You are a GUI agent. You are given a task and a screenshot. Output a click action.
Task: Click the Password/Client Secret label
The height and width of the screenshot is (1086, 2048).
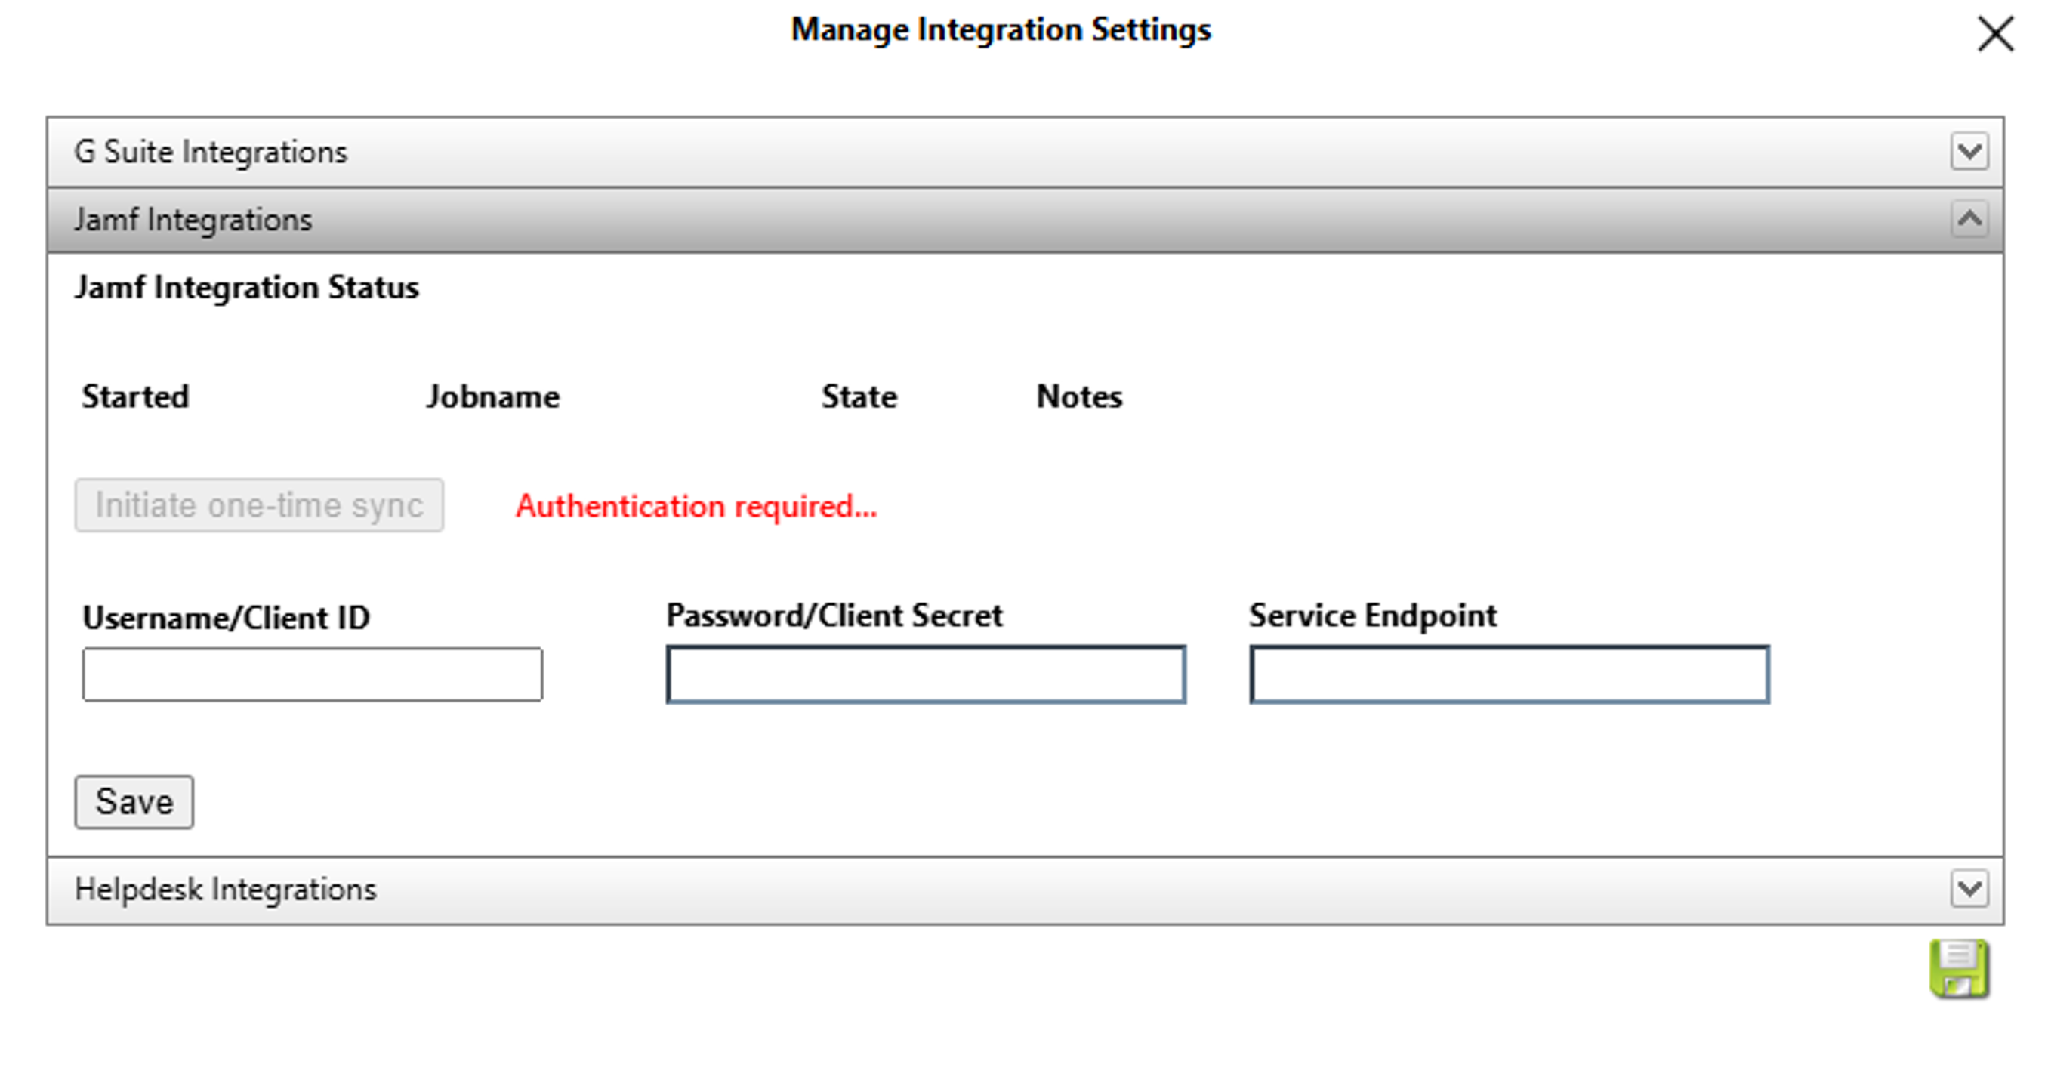[834, 616]
